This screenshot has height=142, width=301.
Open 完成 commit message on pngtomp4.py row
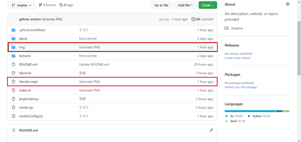click(83, 99)
